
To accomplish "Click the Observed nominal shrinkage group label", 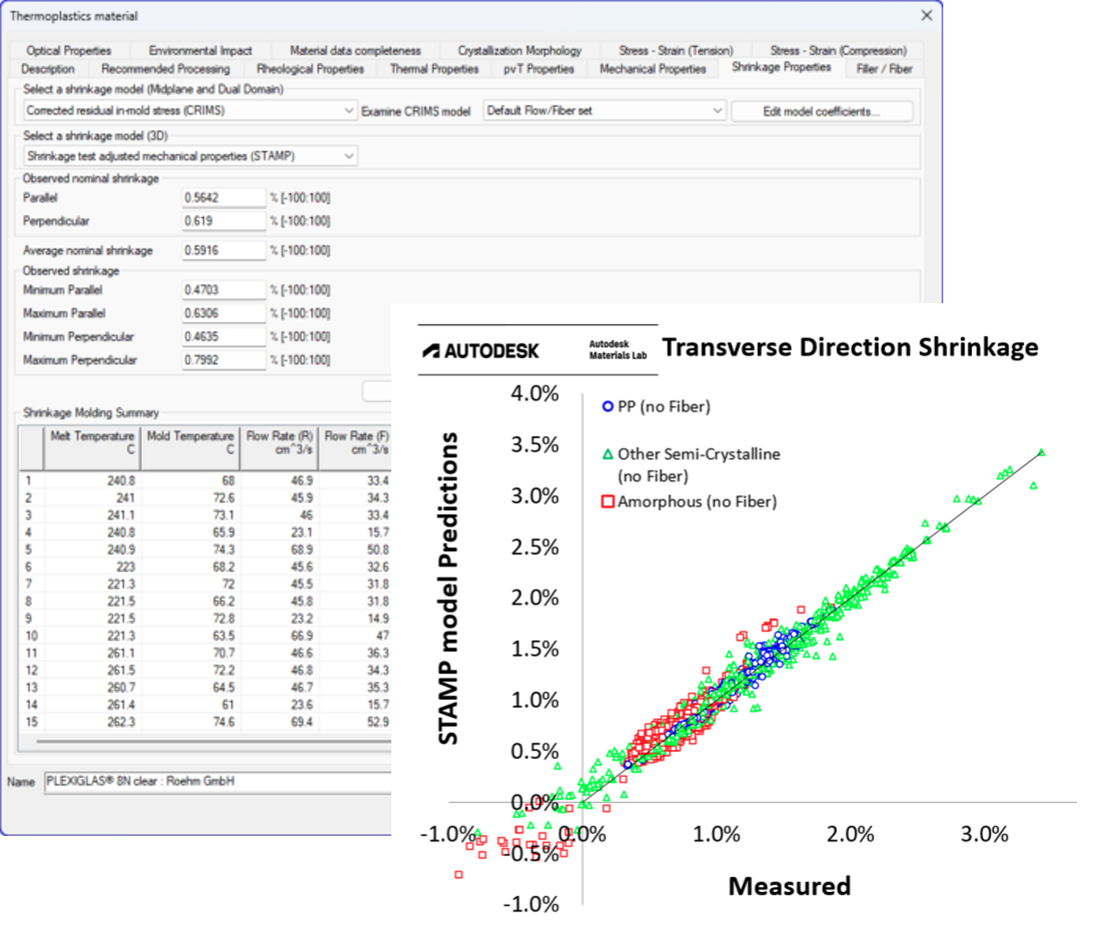I will (90, 179).
